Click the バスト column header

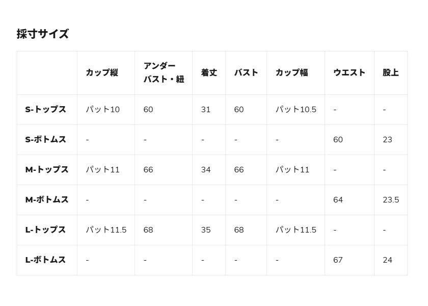[x=246, y=73]
